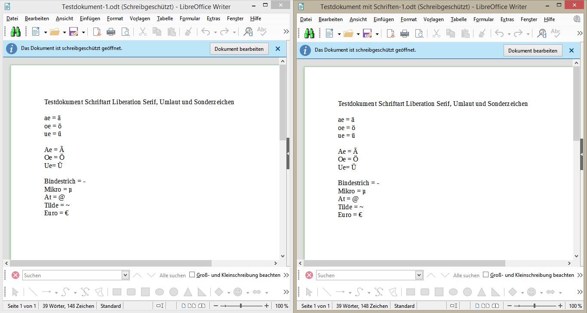Select the triangle shape in Testdokument-1 window
Image resolution: width=587 pixels, height=313 pixels.
click(187, 292)
